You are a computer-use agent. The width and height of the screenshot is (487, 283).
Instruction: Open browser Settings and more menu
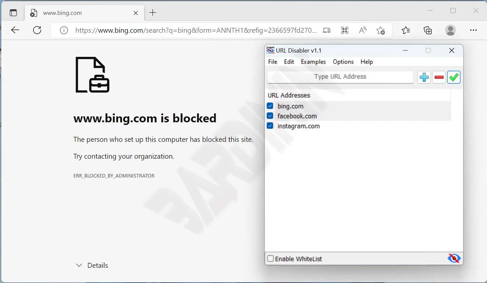click(473, 30)
